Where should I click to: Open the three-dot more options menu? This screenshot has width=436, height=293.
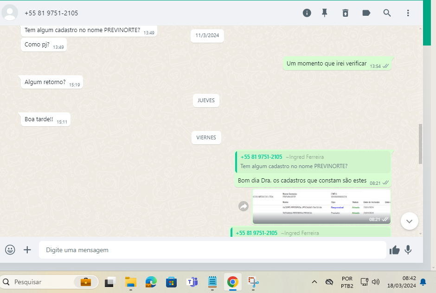click(408, 13)
